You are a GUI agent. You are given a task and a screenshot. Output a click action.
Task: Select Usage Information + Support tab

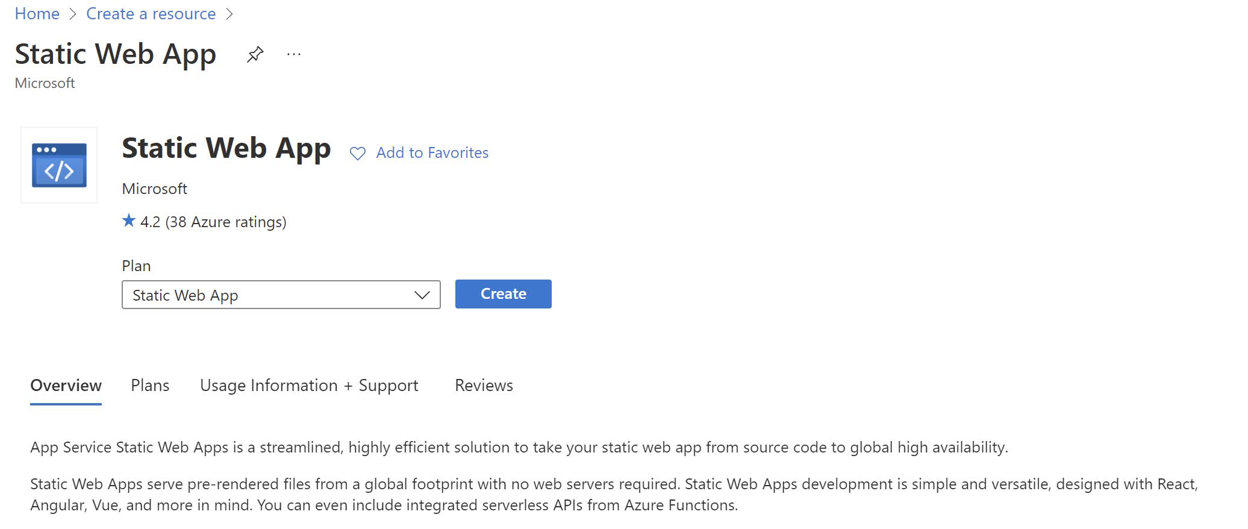tap(309, 386)
